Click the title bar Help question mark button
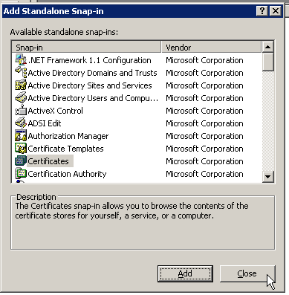The image size is (289, 295). pos(262,11)
